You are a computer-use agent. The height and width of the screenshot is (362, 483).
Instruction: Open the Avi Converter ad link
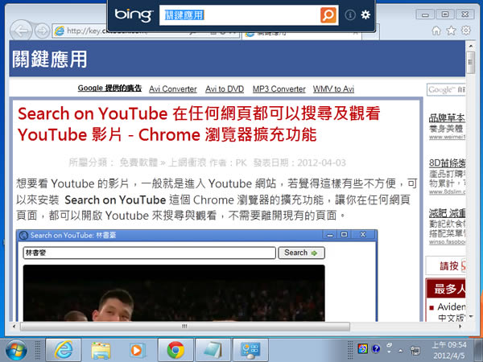pos(173,89)
